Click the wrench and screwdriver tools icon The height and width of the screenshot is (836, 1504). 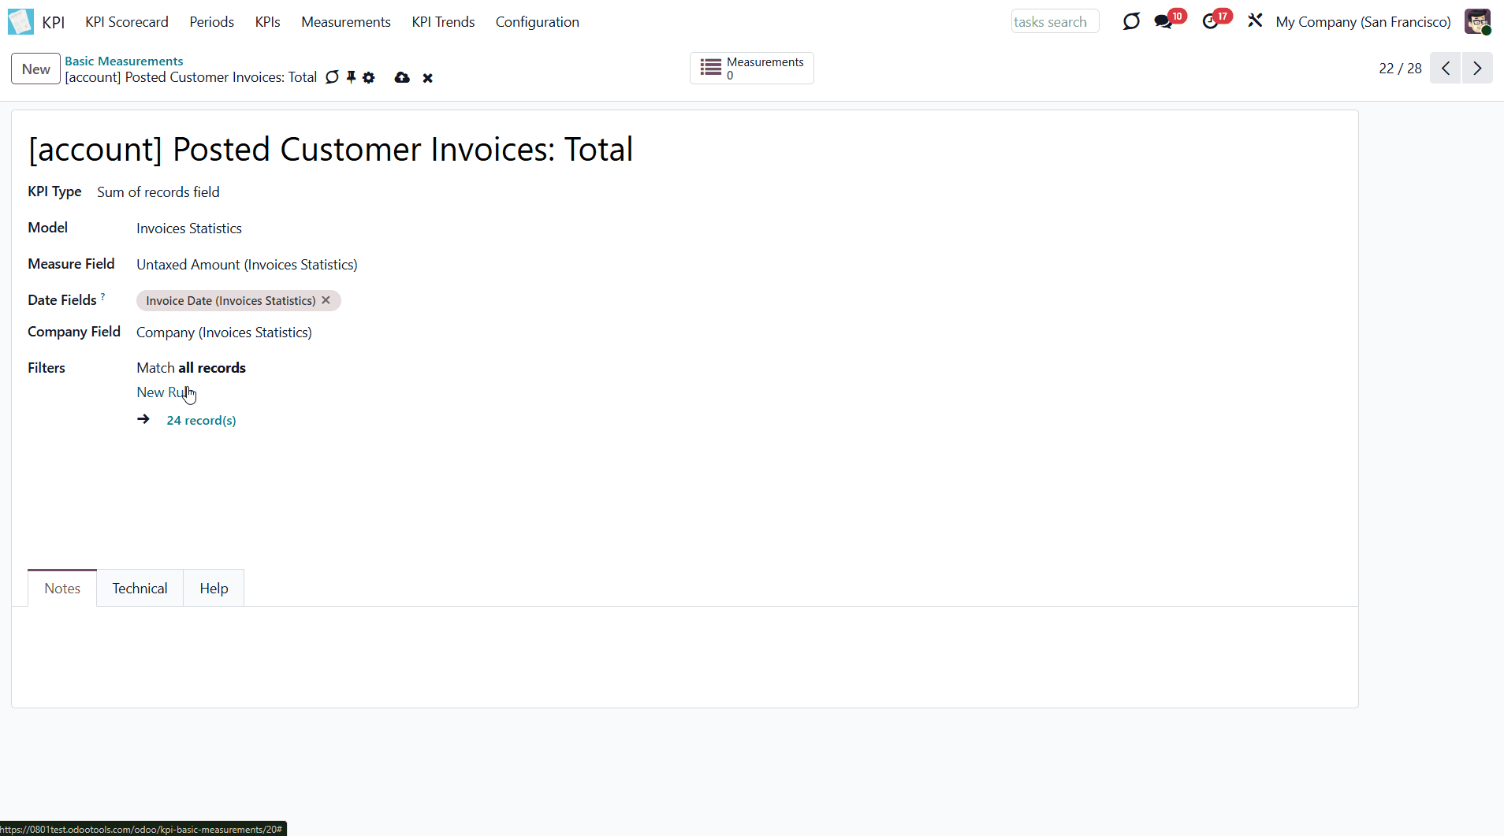[x=1255, y=21]
